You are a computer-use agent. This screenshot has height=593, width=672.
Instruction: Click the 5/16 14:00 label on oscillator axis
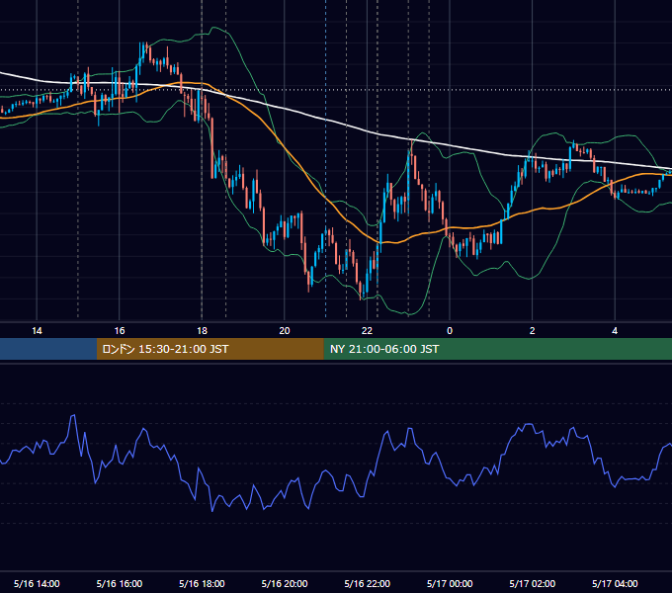click(x=37, y=583)
